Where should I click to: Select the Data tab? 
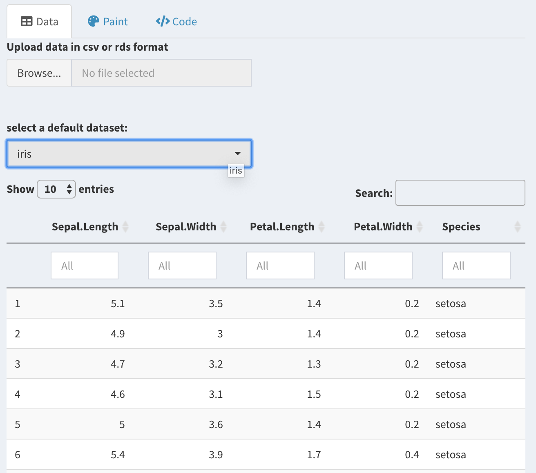click(x=40, y=22)
